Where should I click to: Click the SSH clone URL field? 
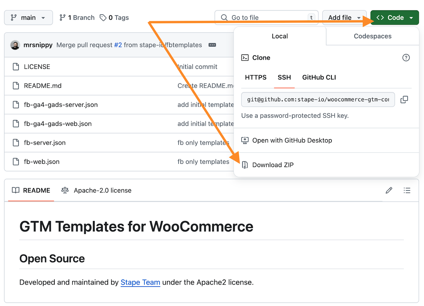[318, 100]
